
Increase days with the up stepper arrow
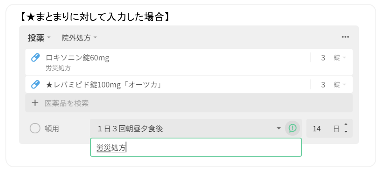click(346, 125)
